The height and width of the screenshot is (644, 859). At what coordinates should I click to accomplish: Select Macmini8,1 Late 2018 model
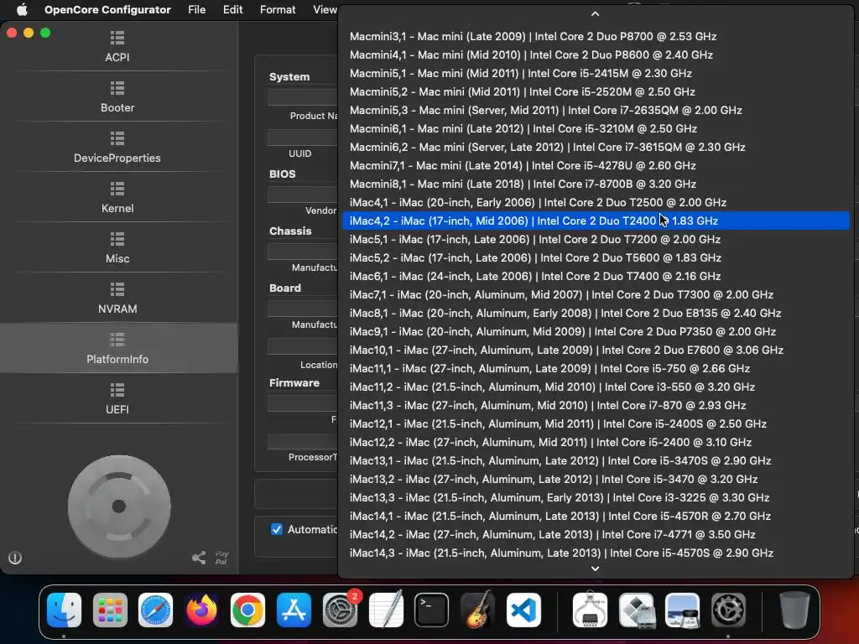596,184
